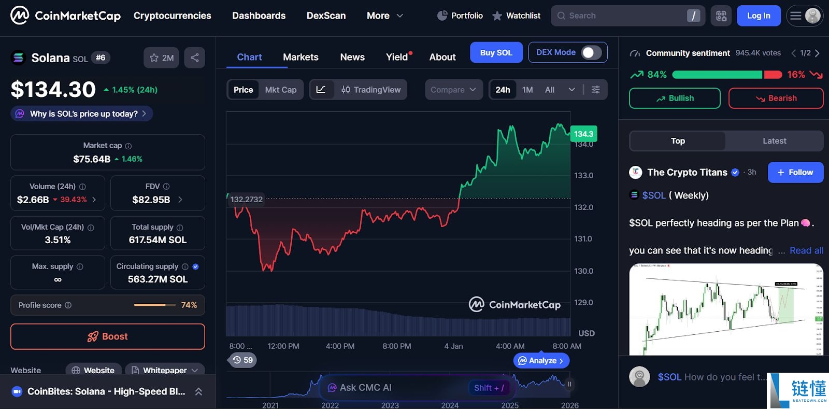Viewport: 829px width, 409px height.
Task: Switch chart to Price view
Action: (244, 90)
